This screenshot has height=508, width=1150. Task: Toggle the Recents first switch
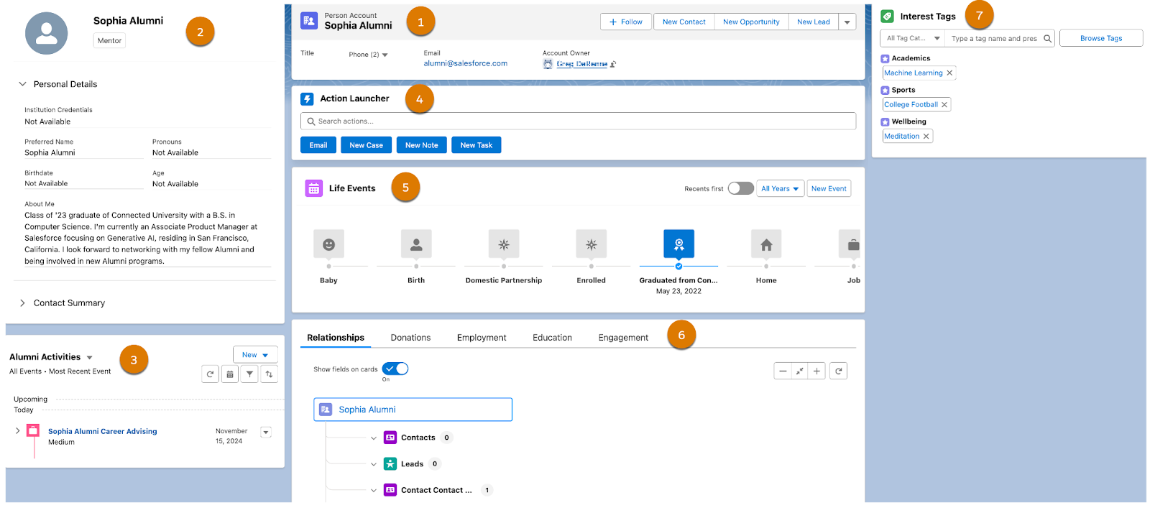click(x=740, y=188)
